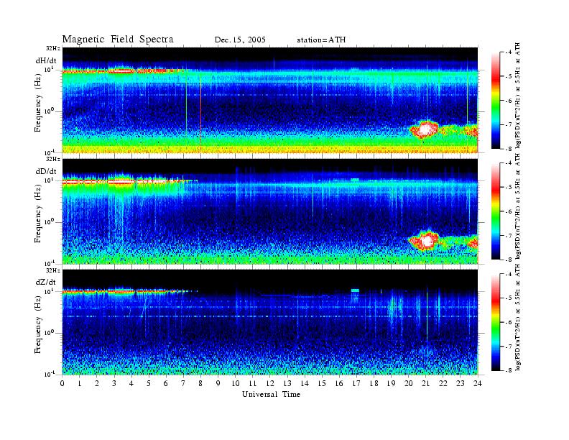Click the 10⁰ frequency tick label of dD/dt panel

tap(50, 222)
